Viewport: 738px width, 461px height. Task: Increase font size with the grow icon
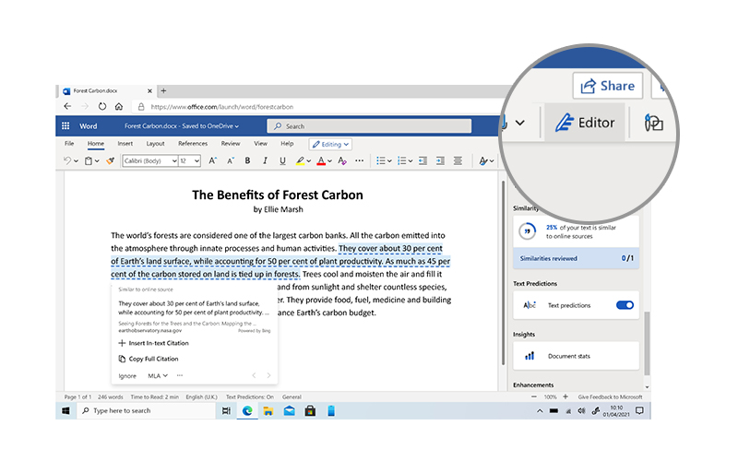[x=213, y=160]
